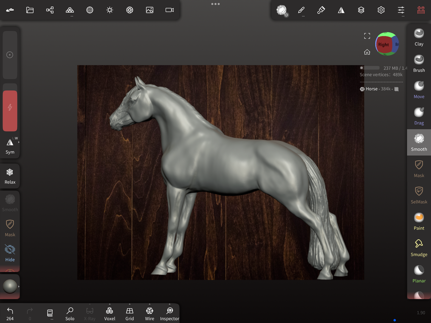Screen dimensions: 431x323
Task: Select the Clay sculpting tool
Action: tap(419, 37)
